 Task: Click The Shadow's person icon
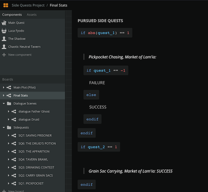click(x=4, y=39)
